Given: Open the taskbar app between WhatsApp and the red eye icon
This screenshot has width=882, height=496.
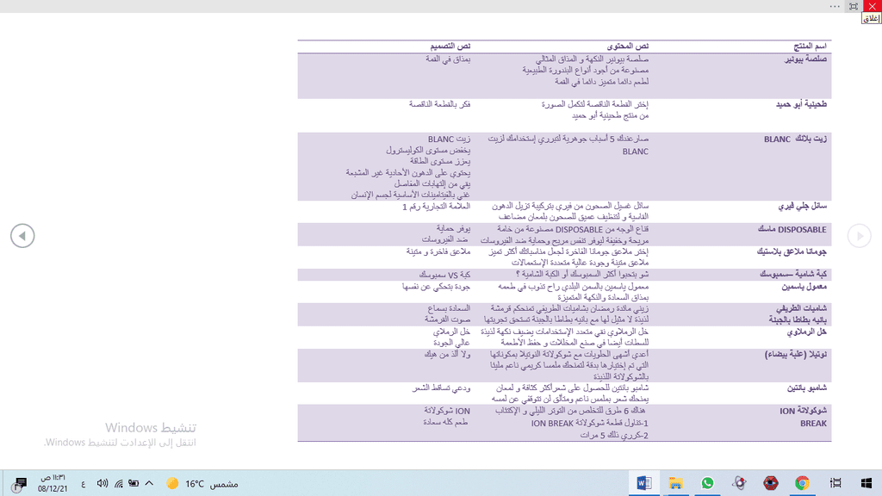Looking at the screenshot, I should pos(739,483).
